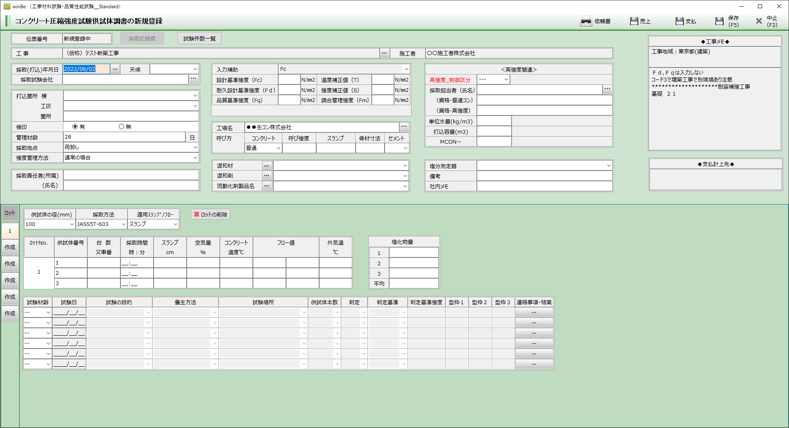Click the 売上 save icon
The image size is (789, 428).
click(x=634, y=21)
